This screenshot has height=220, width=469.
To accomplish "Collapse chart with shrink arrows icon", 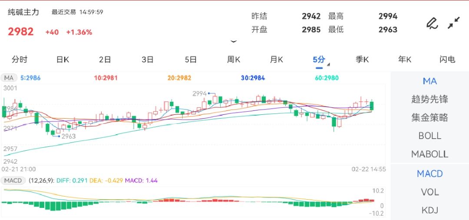I will [454, 23].
